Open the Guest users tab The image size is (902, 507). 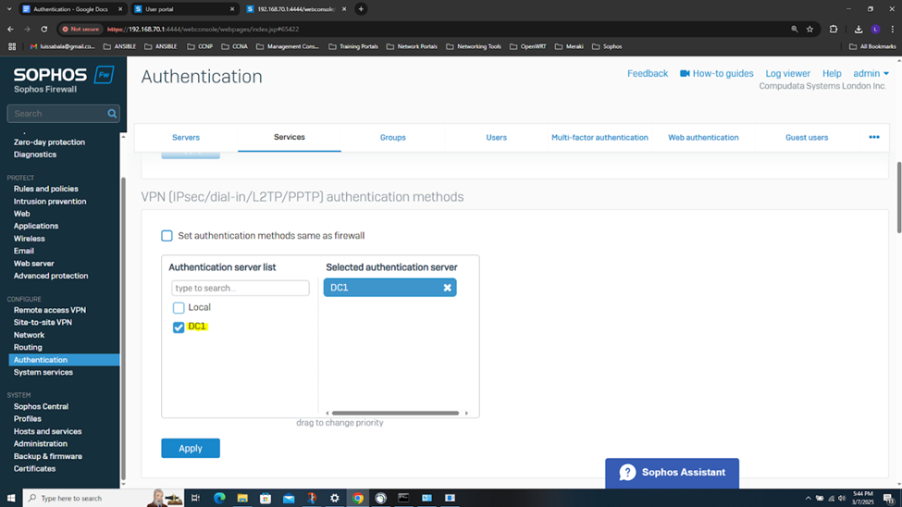807,138
